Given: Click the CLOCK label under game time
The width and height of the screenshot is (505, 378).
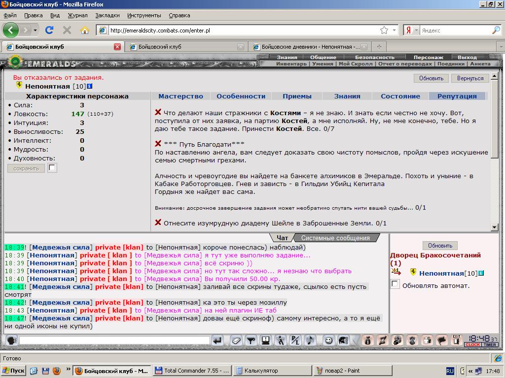Looking at the screenshot, I should click(473, 345).
